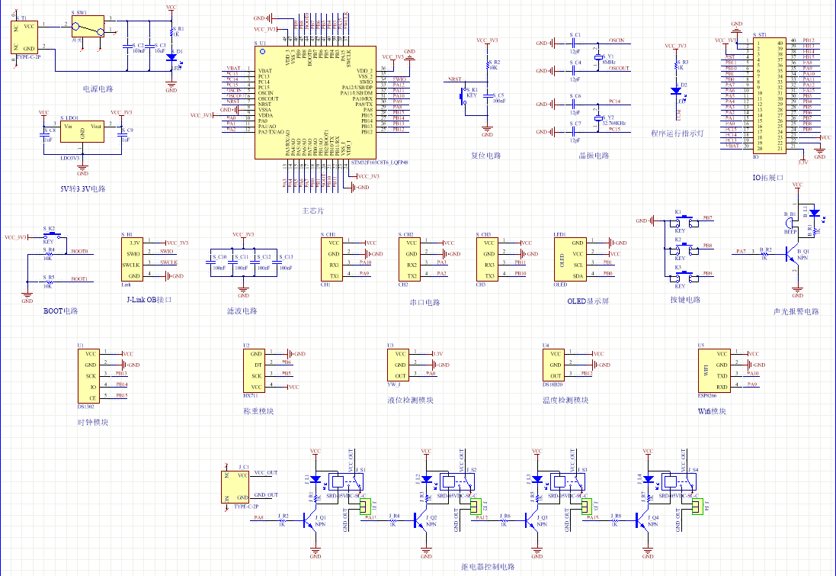The width and height of the screenshot is (836, 576).
Task: Select the 'J-Link OB接口' label
Action: (149, 300)
